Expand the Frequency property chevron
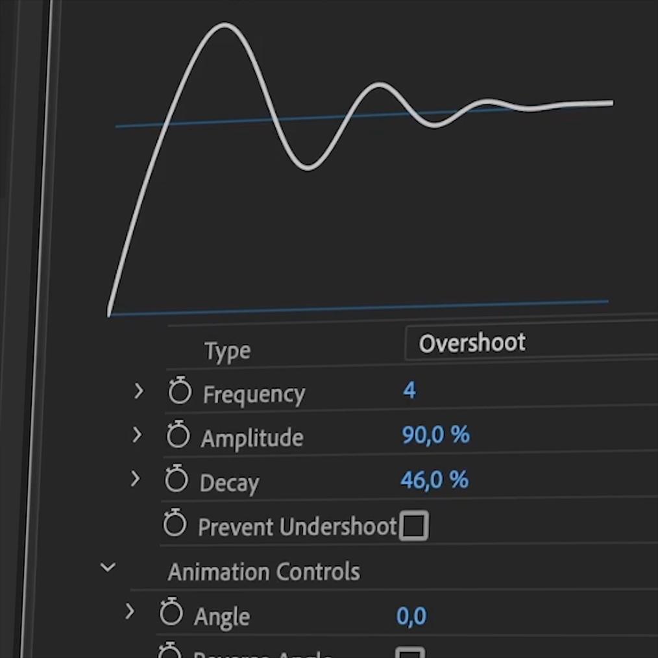 [x=138, y=391]
